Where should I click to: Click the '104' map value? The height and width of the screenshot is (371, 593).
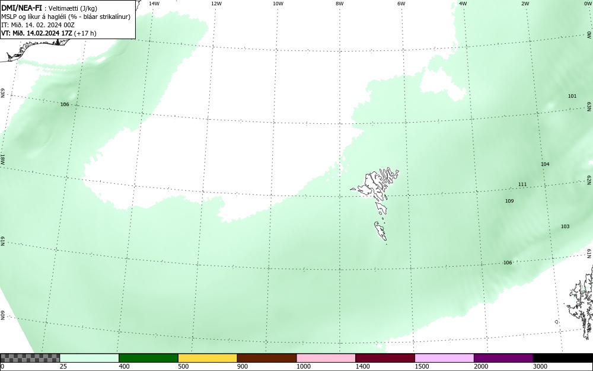click(x=545, y=164)
